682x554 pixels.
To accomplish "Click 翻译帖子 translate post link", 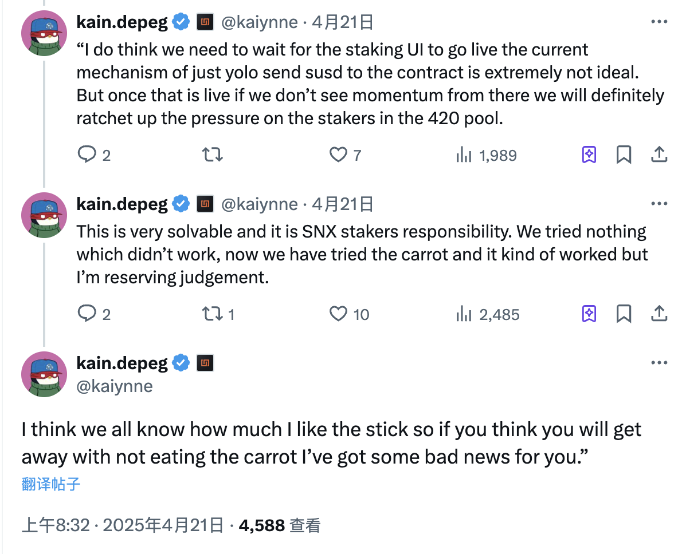I will 51,484.
